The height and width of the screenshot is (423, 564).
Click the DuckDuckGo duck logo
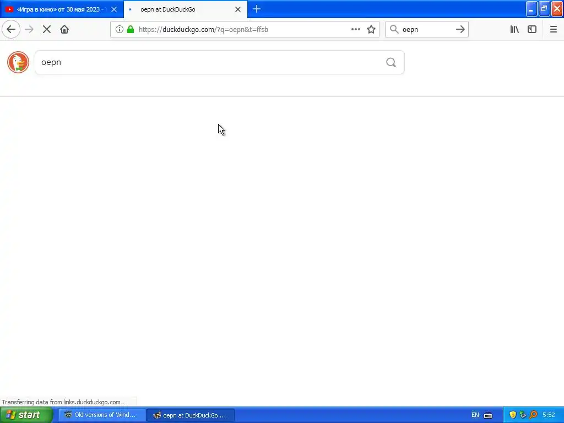point(18,62)
